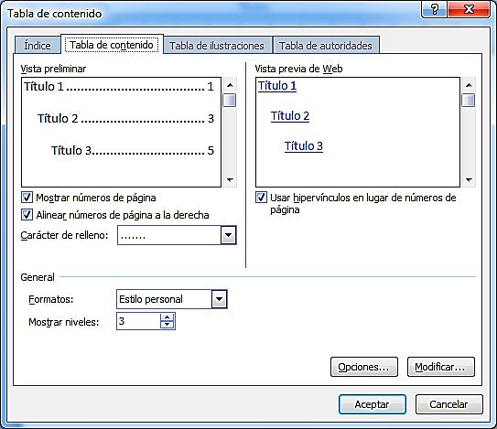This screenshot has width=497, height=429.
Task: Disable Usar hipervínculos en lugar de números
Action: (x=261, y=197)
